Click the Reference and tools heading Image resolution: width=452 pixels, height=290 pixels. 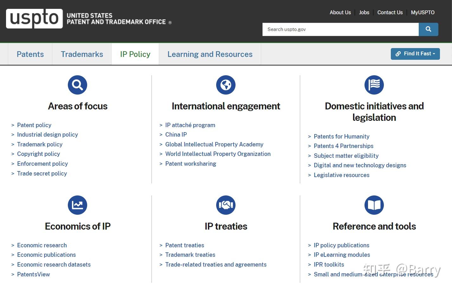pyautogui.click(x=374, y=226)
